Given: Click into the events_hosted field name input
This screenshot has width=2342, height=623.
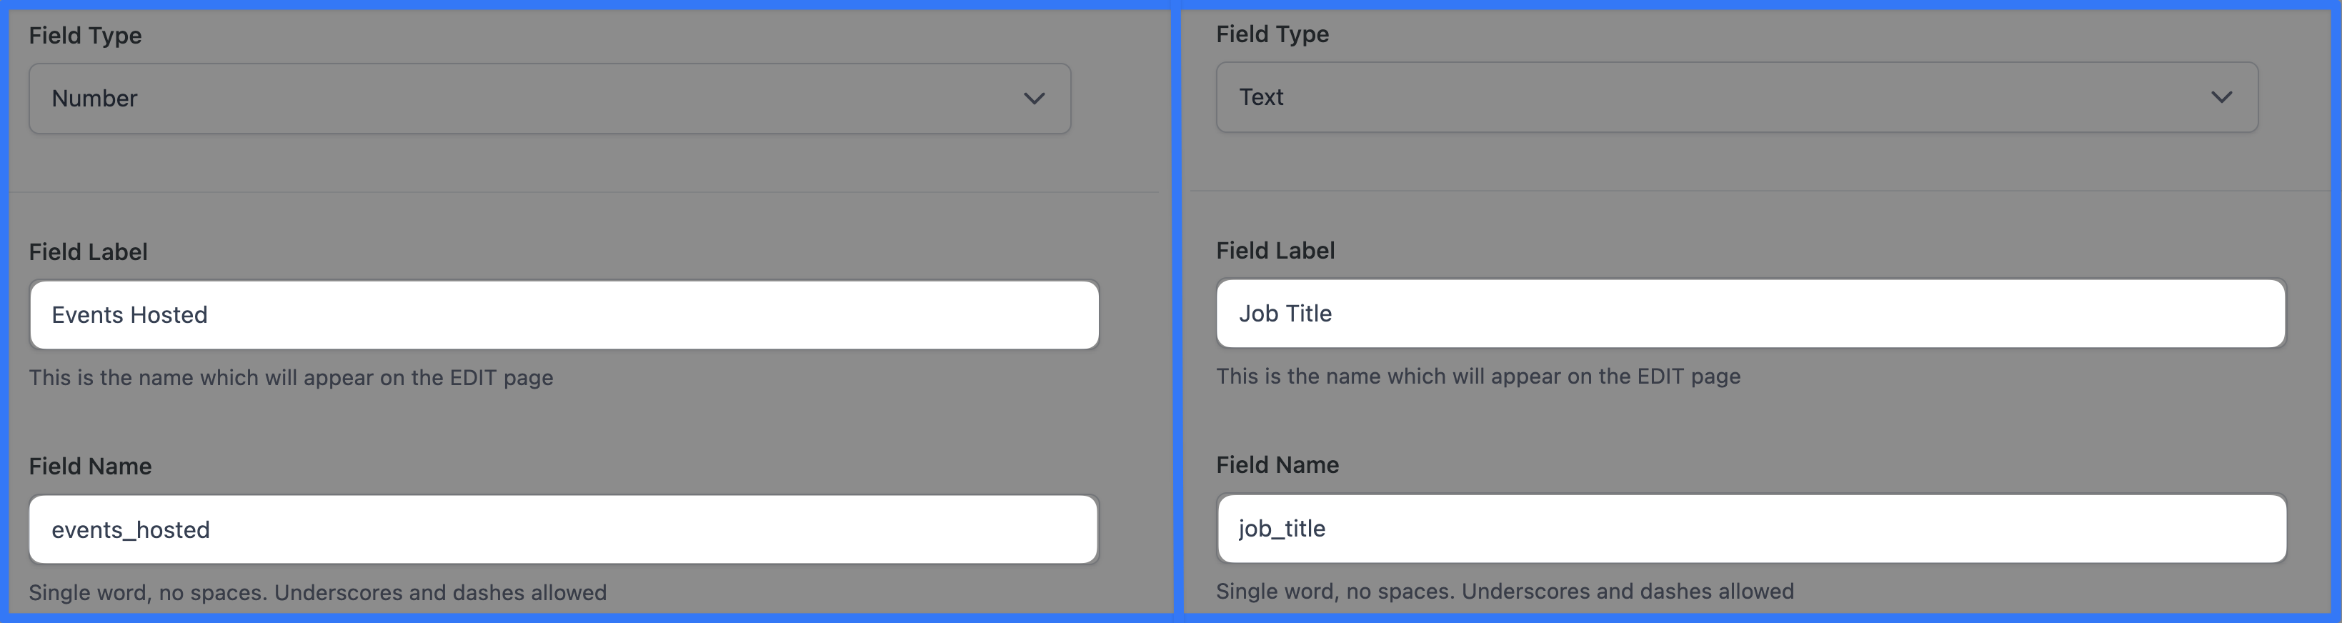Looking at the screenshot, I should pyautogui.click(x=564, y=529).
